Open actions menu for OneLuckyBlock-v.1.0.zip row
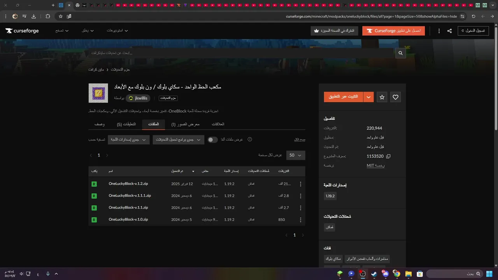The height and width of the screenshot is (280, 498). (300, 220)
